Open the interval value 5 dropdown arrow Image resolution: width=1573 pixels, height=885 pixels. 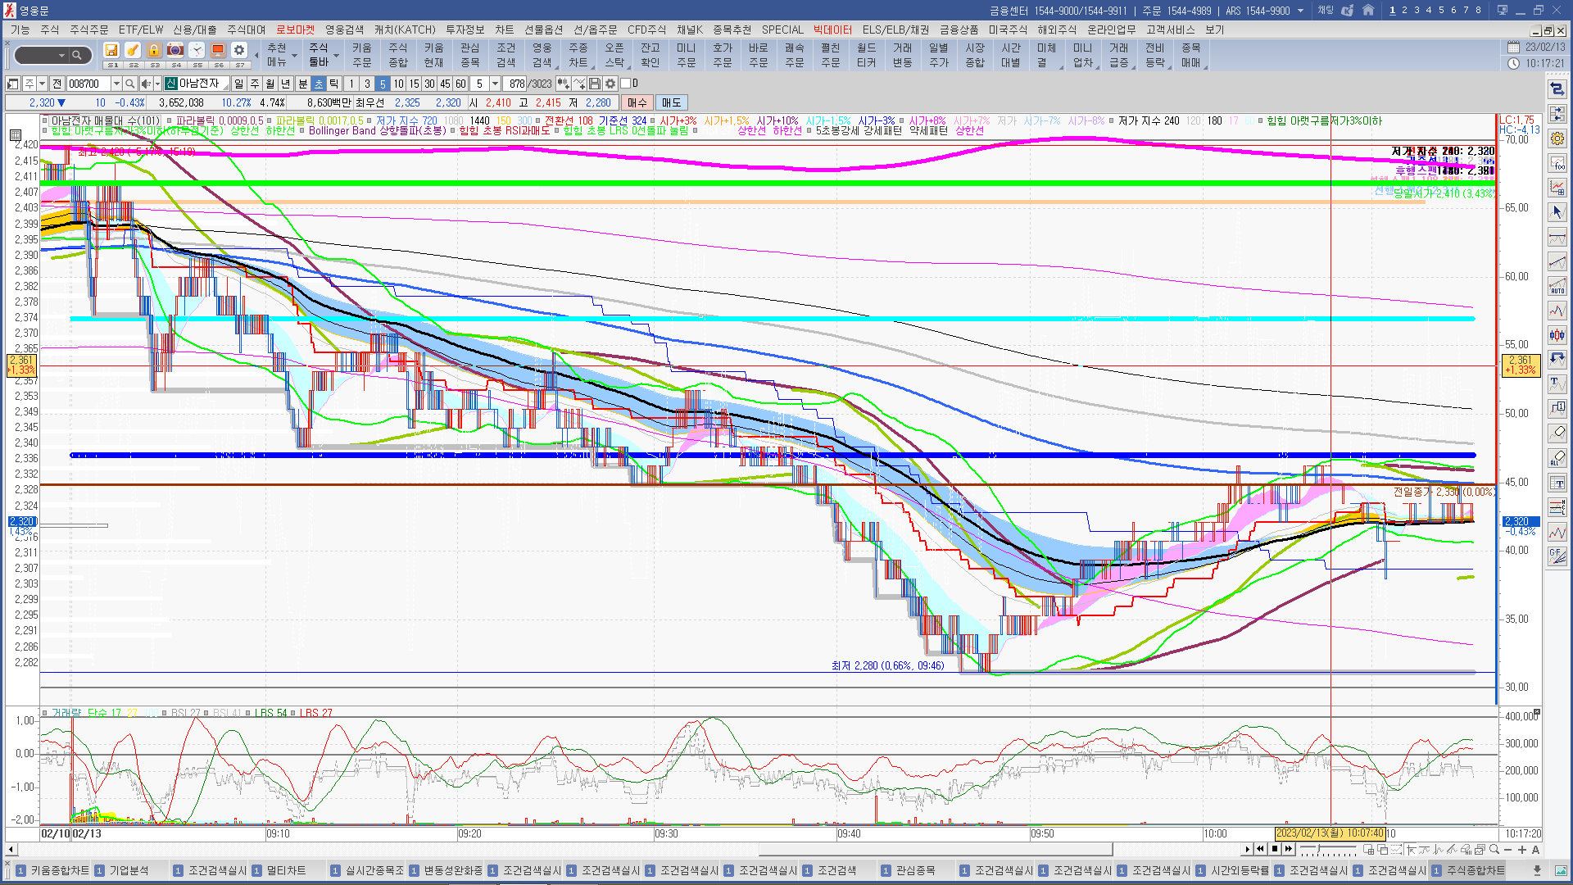click(495, 84)
